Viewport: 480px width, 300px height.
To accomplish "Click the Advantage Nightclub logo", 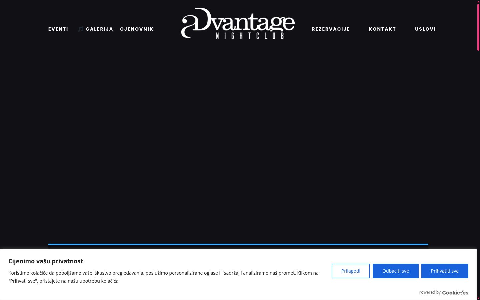I will coord(238,23).
